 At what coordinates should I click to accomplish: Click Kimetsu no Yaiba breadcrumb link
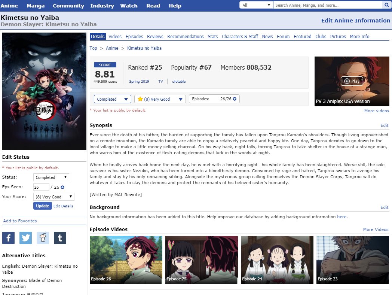144,48
